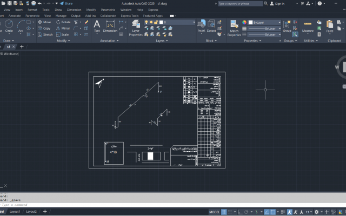This screenshot has height=216, width=346.
Task: Switch to the Layout1 tab
Action: coord(15,212)
